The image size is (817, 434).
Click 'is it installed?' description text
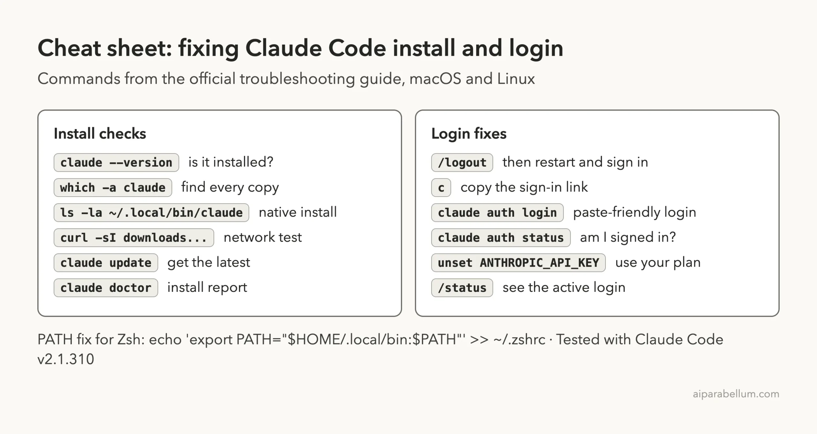pos(231,162)
